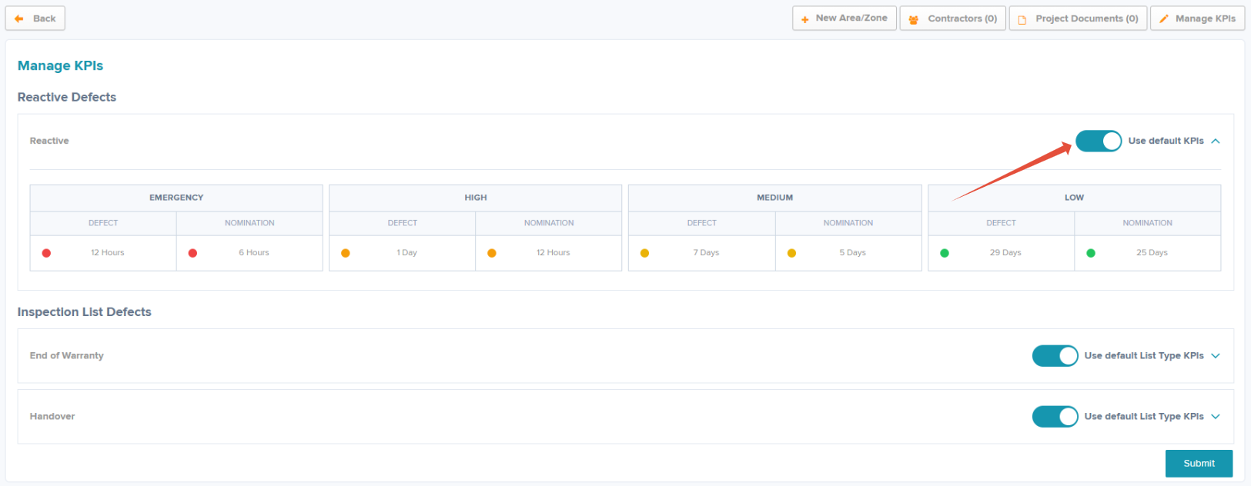
Task: Open New Area/Zone
Action: tap(845, 18)
